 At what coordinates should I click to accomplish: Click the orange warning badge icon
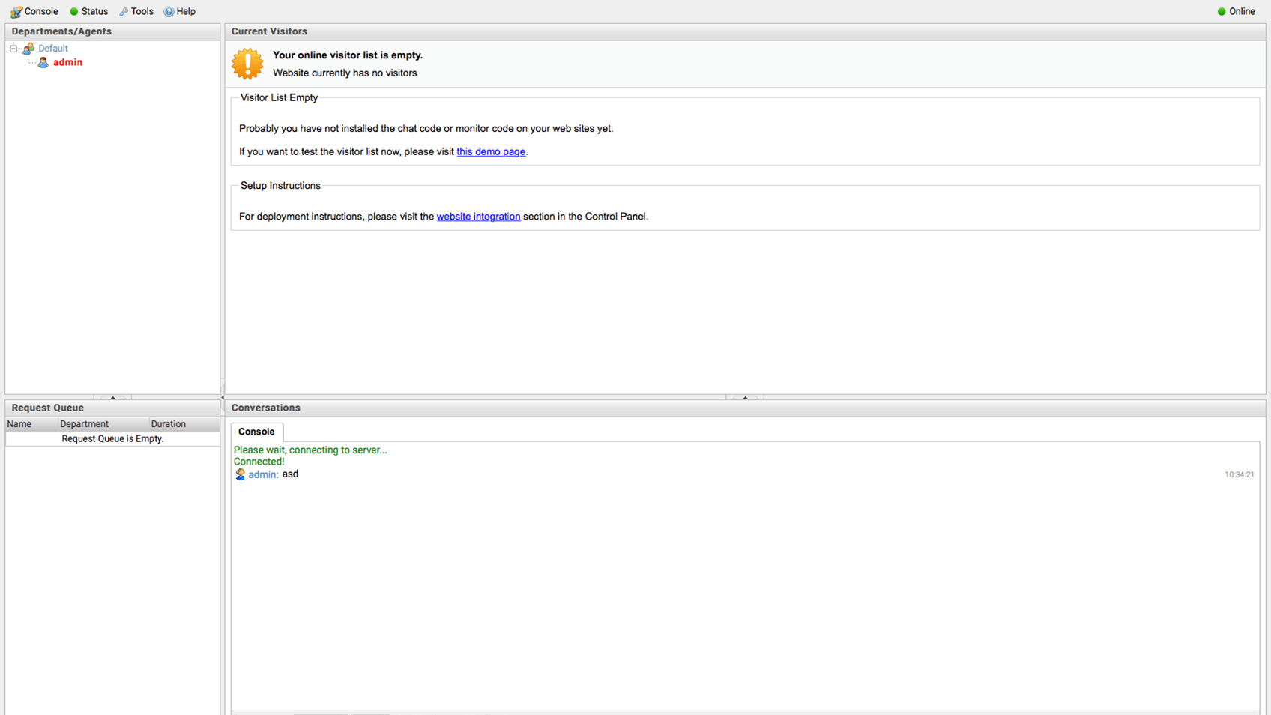click(247, 64)
